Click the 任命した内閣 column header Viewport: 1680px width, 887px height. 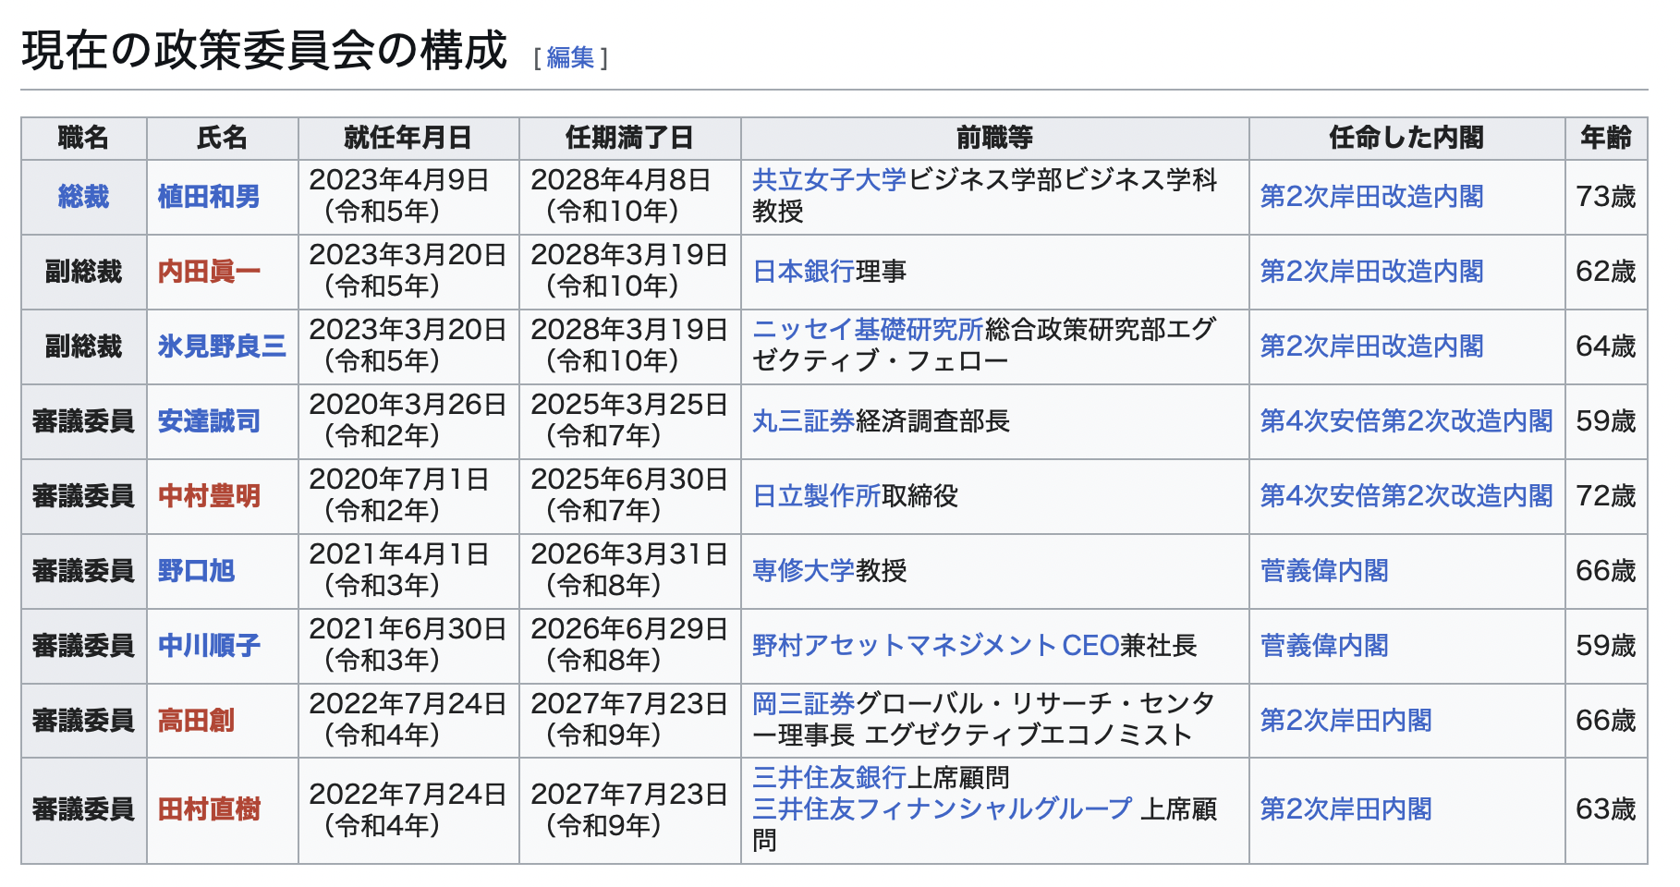click(x=1406, y=139)
